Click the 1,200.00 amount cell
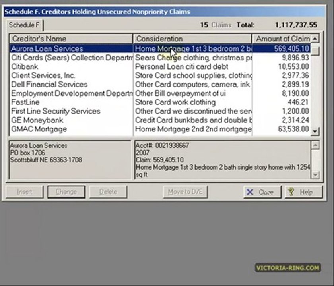 [x=282, y=111]
